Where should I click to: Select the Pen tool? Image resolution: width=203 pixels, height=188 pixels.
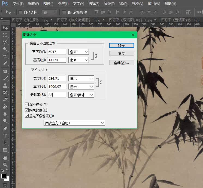(x=5, y=129)
